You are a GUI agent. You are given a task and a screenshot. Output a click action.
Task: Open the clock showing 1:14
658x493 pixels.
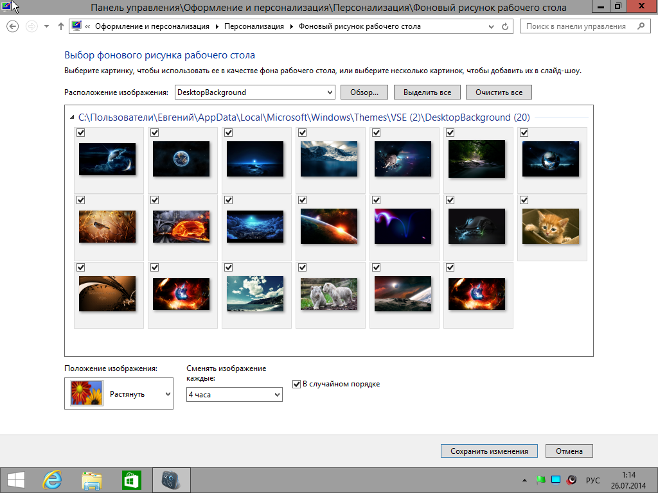pyautogui.click(x=628, y=480)
